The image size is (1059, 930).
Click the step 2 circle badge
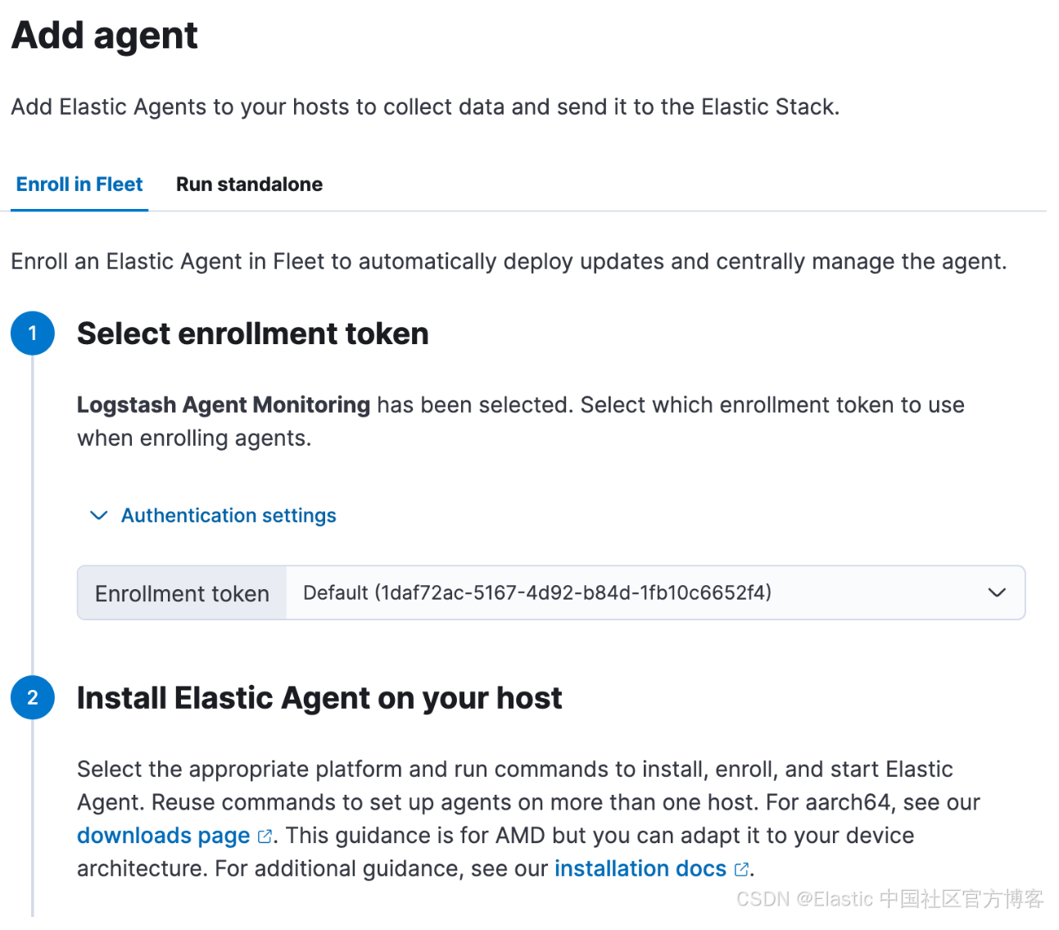click(33, 697)
